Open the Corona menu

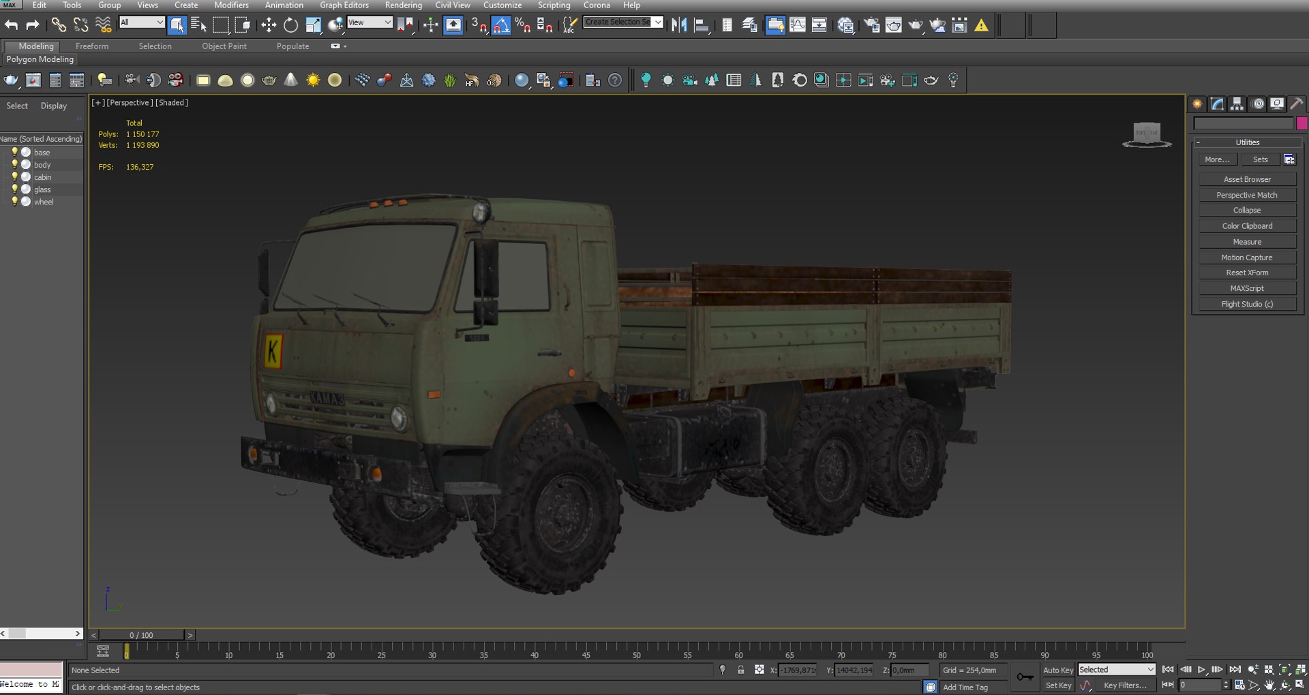597,5
